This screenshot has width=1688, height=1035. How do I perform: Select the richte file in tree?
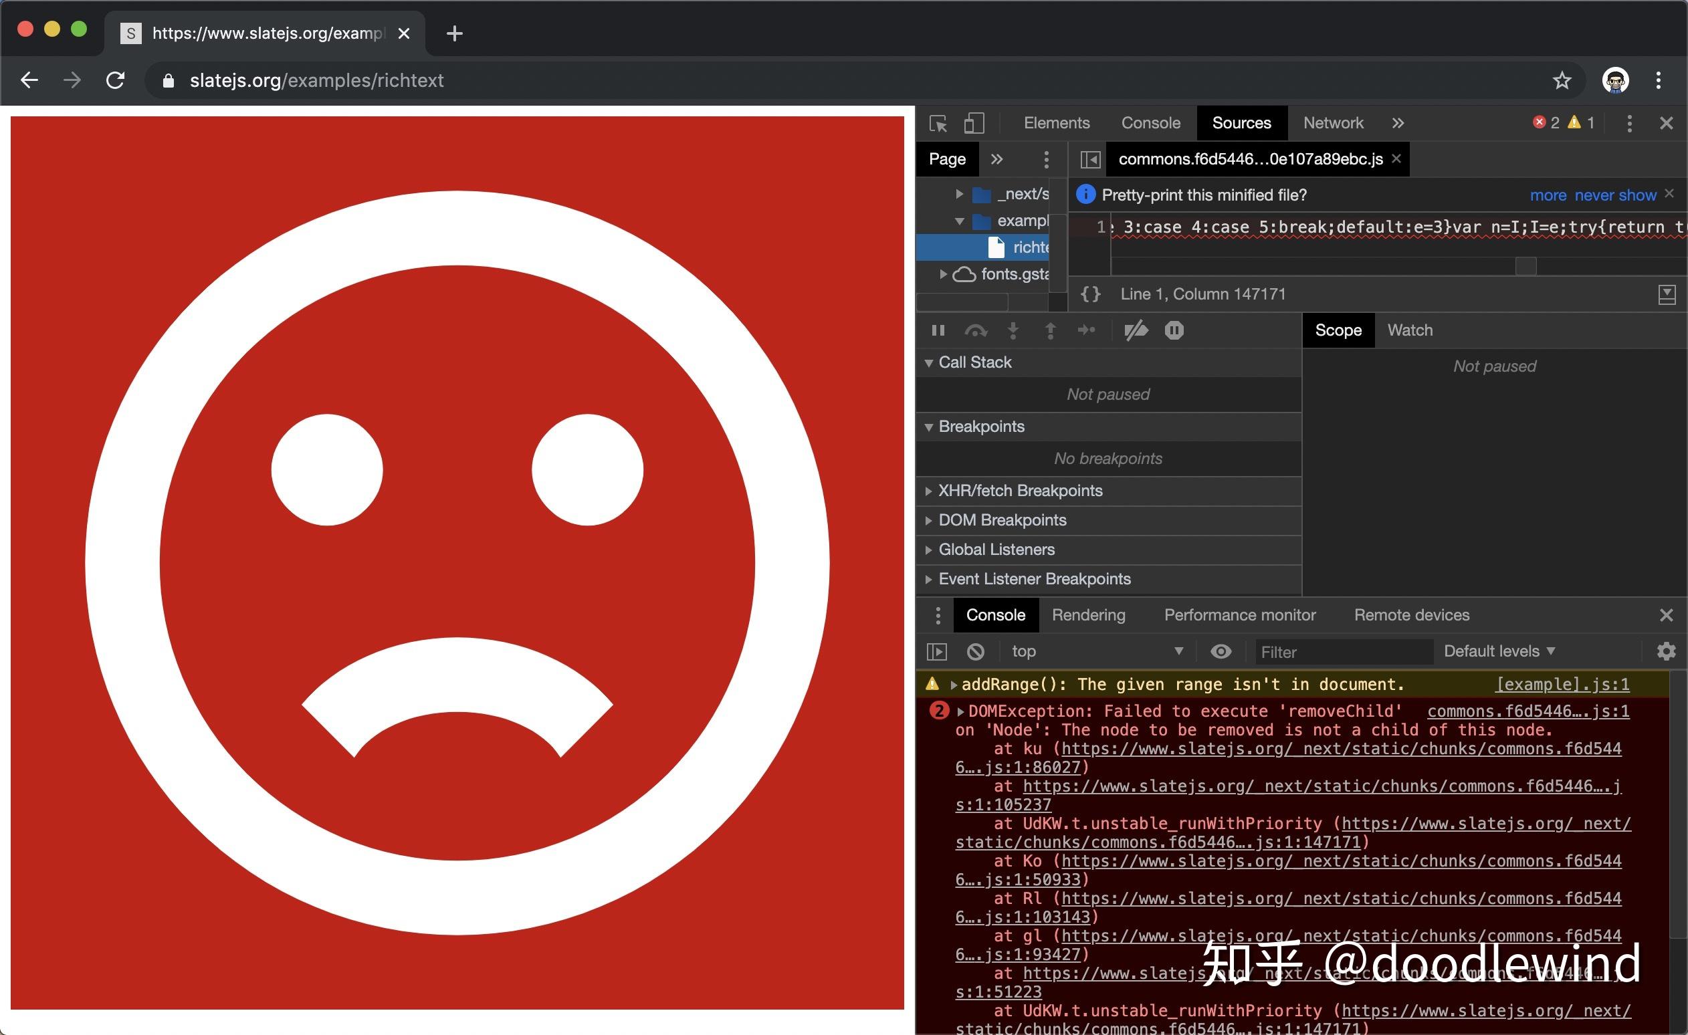[982, 247]
